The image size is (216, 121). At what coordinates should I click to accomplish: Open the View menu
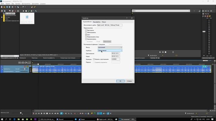pyautogui.click(x=13, y=4)
